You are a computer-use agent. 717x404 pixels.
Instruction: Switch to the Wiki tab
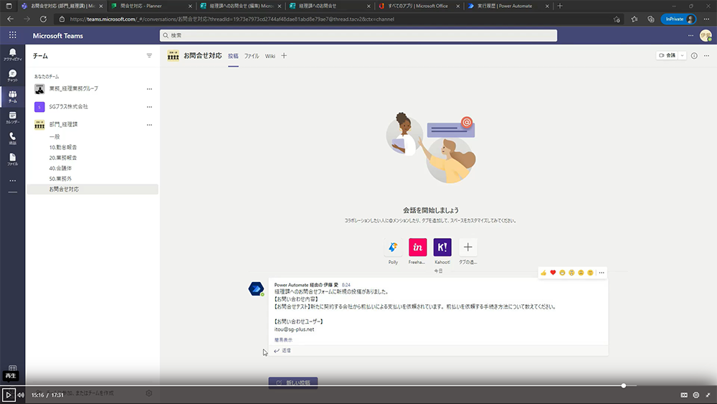270,56
